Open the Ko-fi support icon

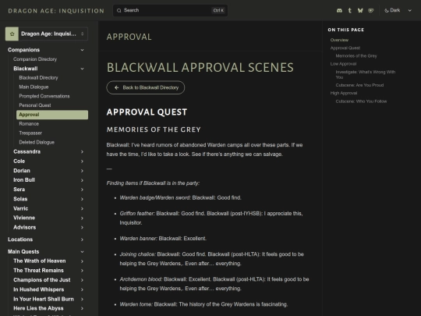[x=371, y=10]
